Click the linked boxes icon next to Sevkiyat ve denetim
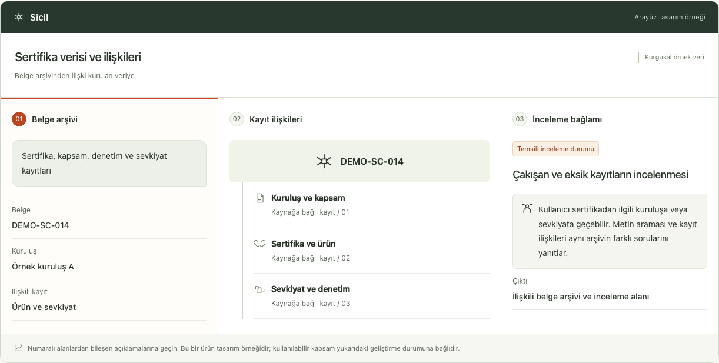The width and height of the screenshot is (719, 363). point(259,289)
